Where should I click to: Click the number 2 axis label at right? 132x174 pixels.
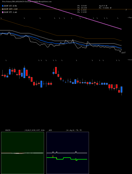pos(126,10)
